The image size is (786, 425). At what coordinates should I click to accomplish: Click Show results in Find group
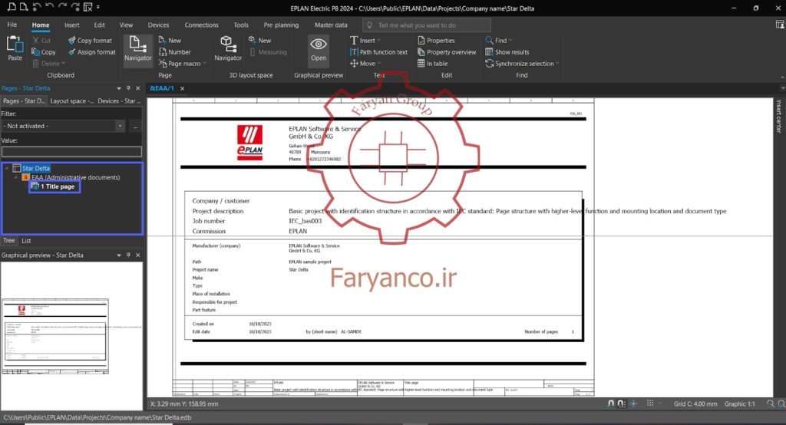pyautogui.click(x=507, y=52)
